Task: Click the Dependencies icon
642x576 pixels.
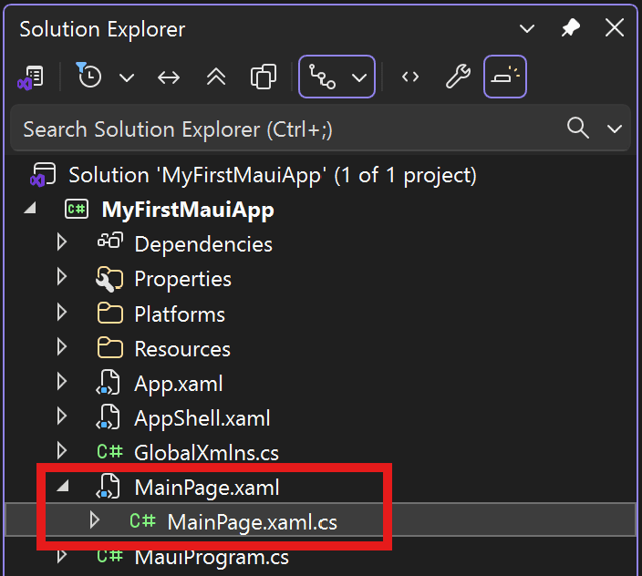Action: click(110, 241)
